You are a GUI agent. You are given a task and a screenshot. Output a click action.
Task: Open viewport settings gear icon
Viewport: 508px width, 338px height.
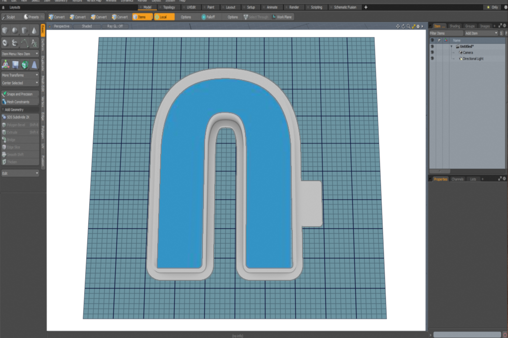[x=418, y=26]
